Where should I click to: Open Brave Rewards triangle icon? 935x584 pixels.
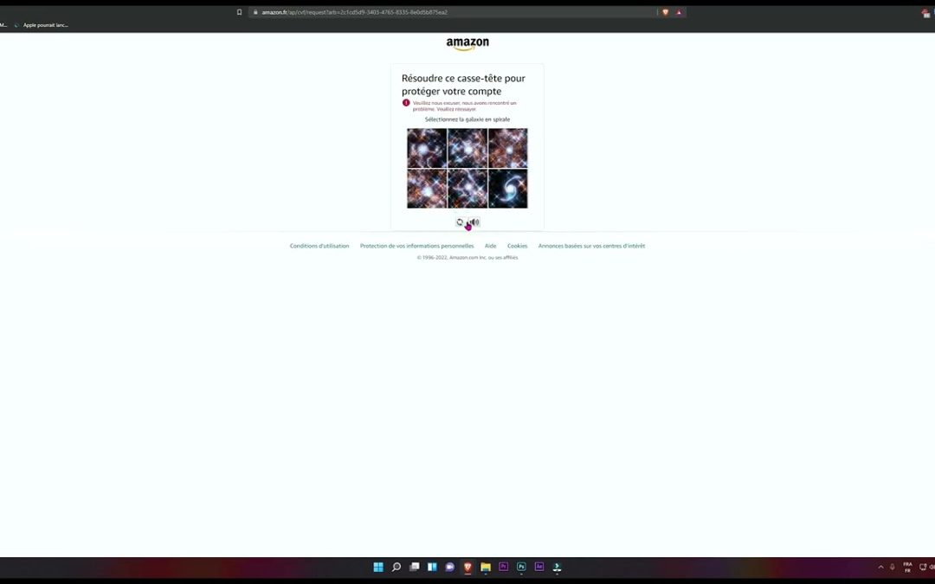pos(679,12)
